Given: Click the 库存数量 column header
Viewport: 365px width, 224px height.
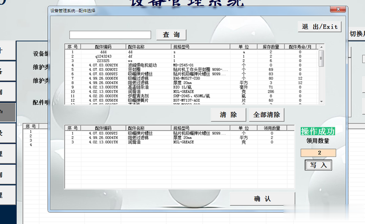Looking at the screenshot, I should 271,47.
